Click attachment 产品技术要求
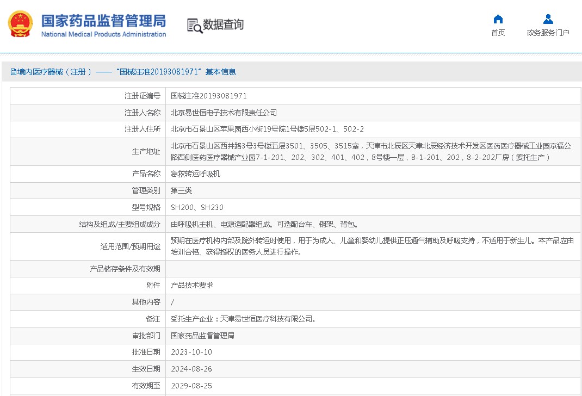Image resolution: width=582 pixels, height=396 pixels. click(192, 285)
